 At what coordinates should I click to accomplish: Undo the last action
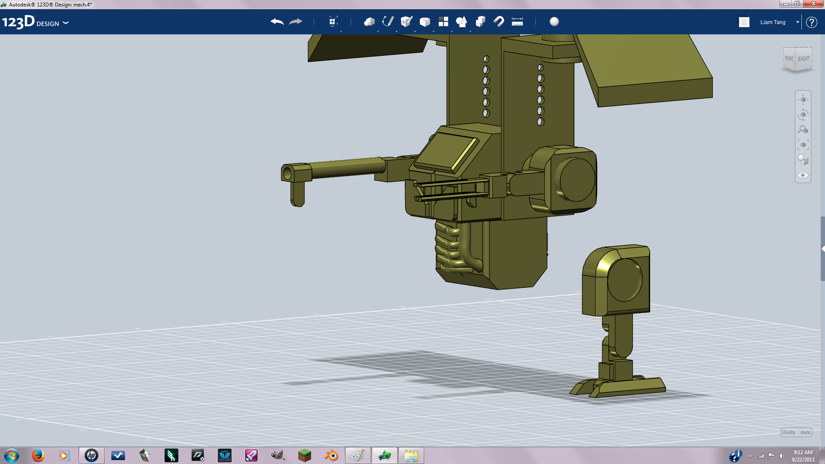277,21
